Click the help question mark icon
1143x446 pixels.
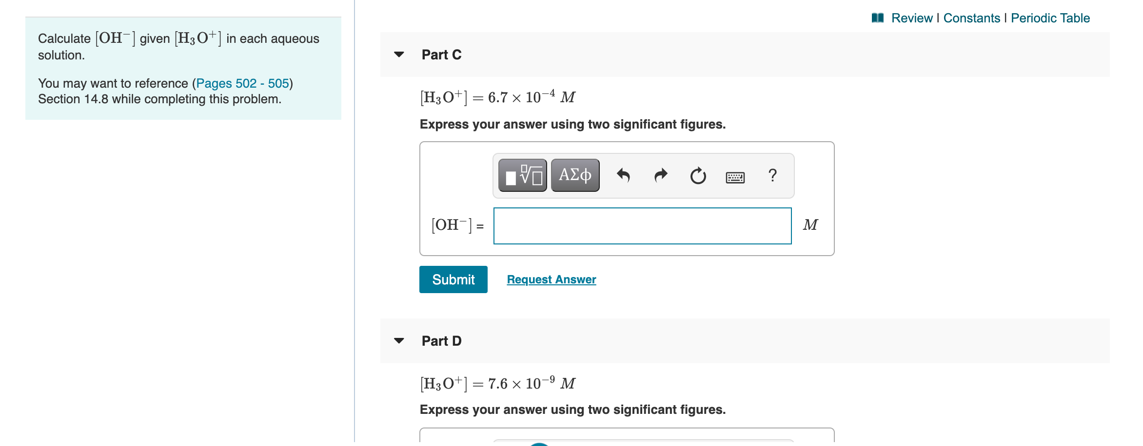772,175
